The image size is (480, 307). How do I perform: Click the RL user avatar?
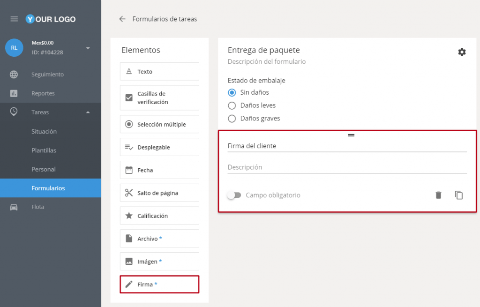[14, 48]
